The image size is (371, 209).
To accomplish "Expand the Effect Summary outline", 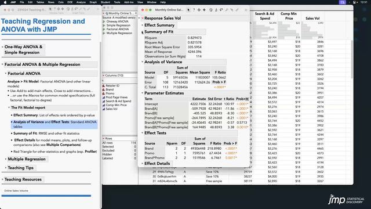I will [x=143, y=25].
